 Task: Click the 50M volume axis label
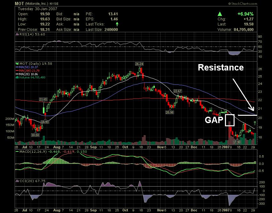11,138
